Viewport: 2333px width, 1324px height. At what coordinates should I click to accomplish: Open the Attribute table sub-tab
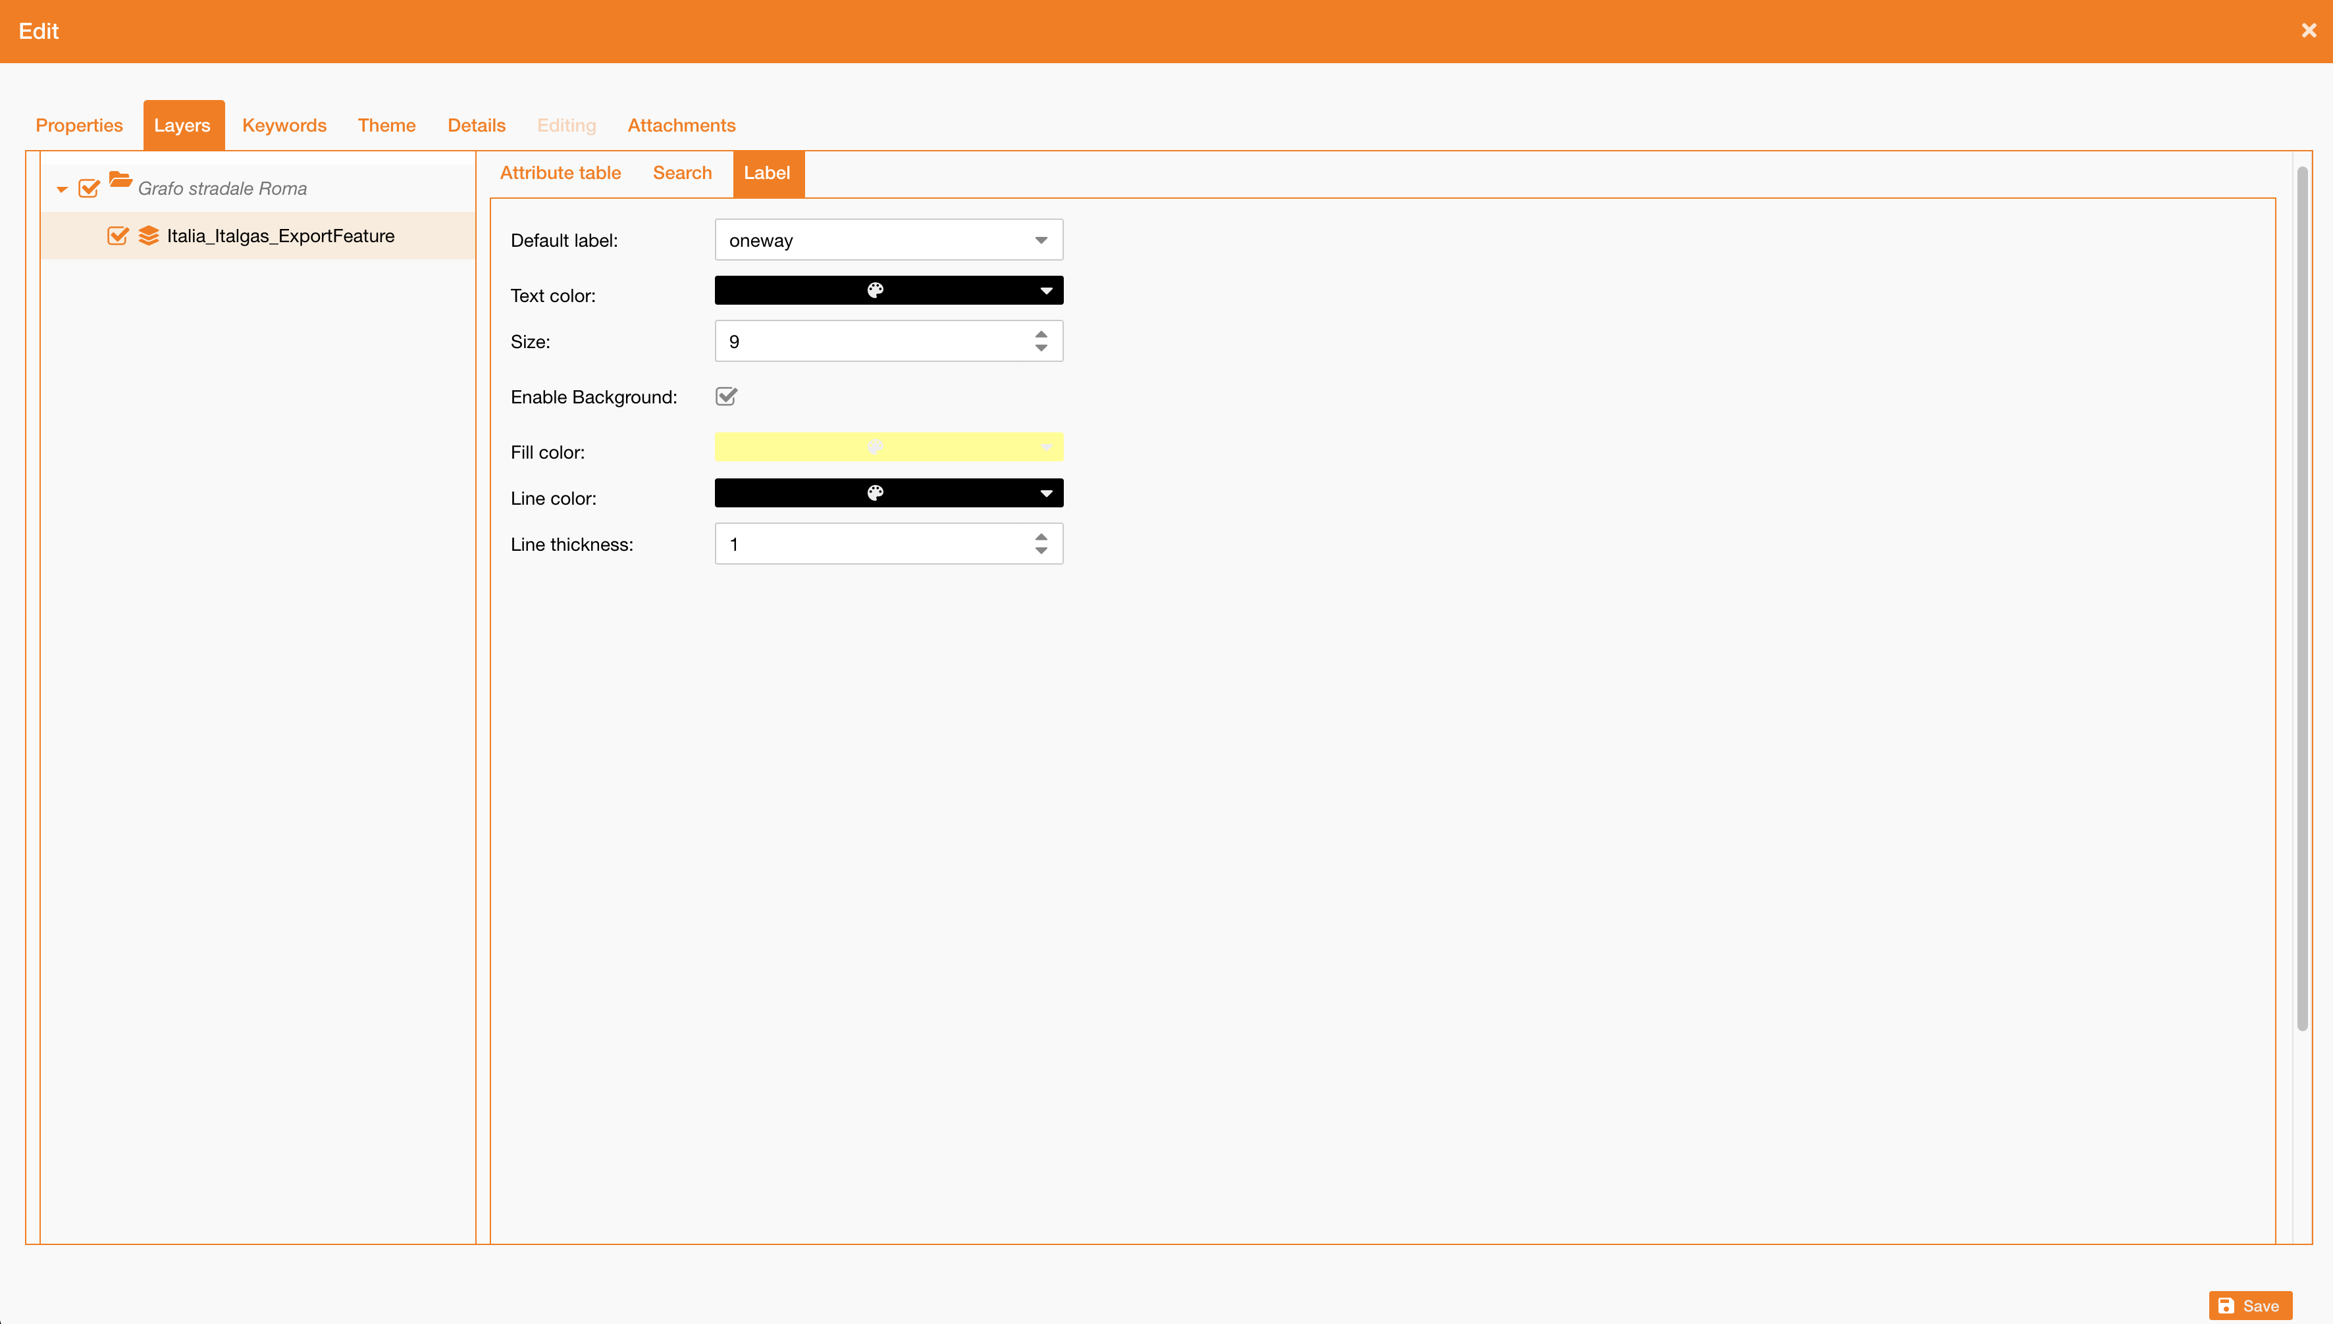click(560, 173)
